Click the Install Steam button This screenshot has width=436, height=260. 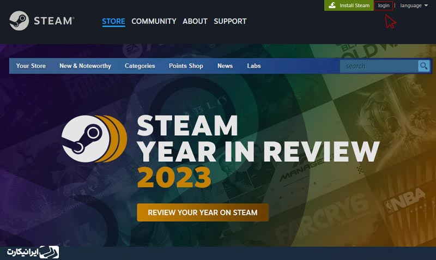[x=349, y=5]
